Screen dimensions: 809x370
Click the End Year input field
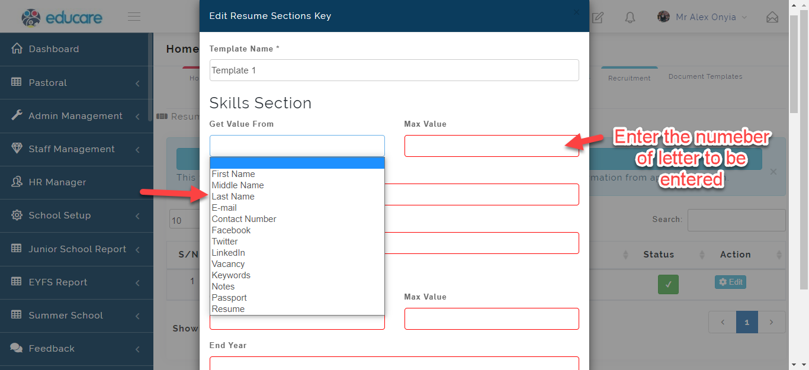click(394, 363)
